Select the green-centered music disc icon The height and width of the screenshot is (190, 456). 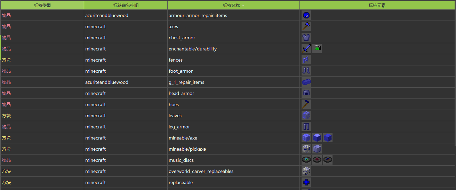pos(306,160)
